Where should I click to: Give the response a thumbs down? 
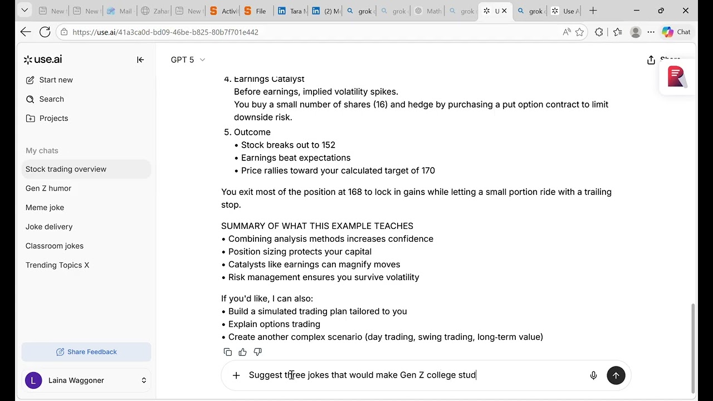coord(257,352)
